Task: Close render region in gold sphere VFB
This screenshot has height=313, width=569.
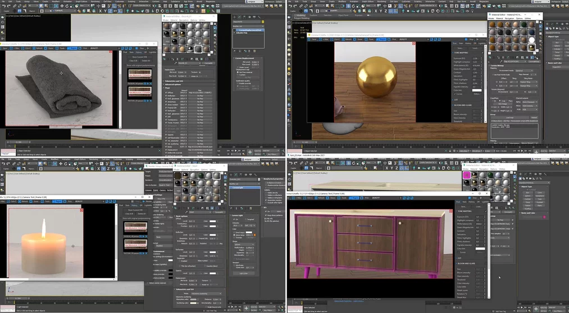Action: pos(413,44)
